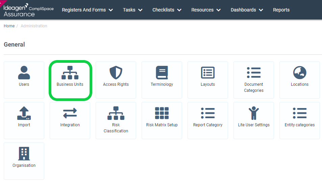Open the Organisation building icon
This screenshot has height=182, width=322.
coord(24,154)
